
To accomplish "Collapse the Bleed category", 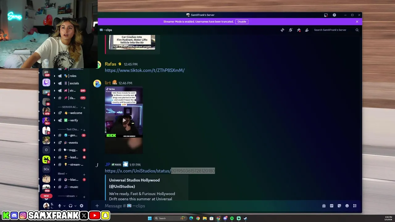I will 62,174.
